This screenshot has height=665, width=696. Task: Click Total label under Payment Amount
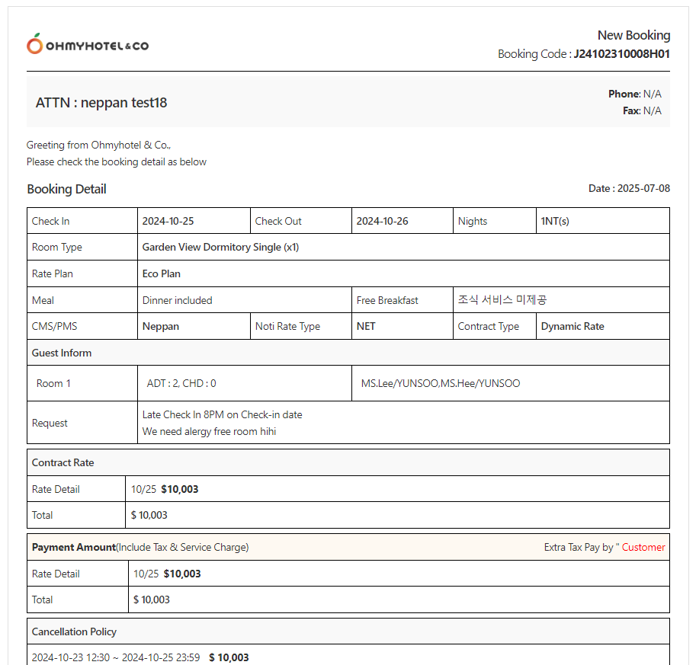[x=42, y=599]
